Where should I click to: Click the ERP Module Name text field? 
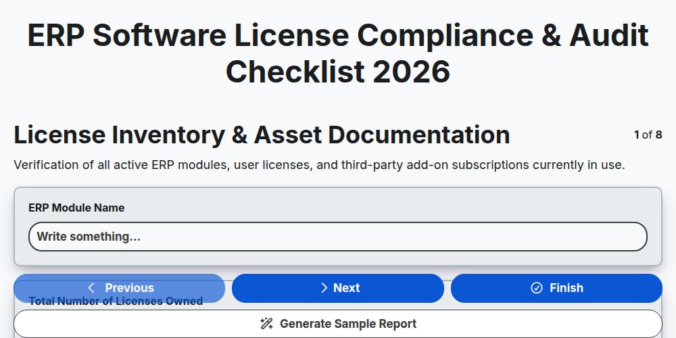(337, 237)
